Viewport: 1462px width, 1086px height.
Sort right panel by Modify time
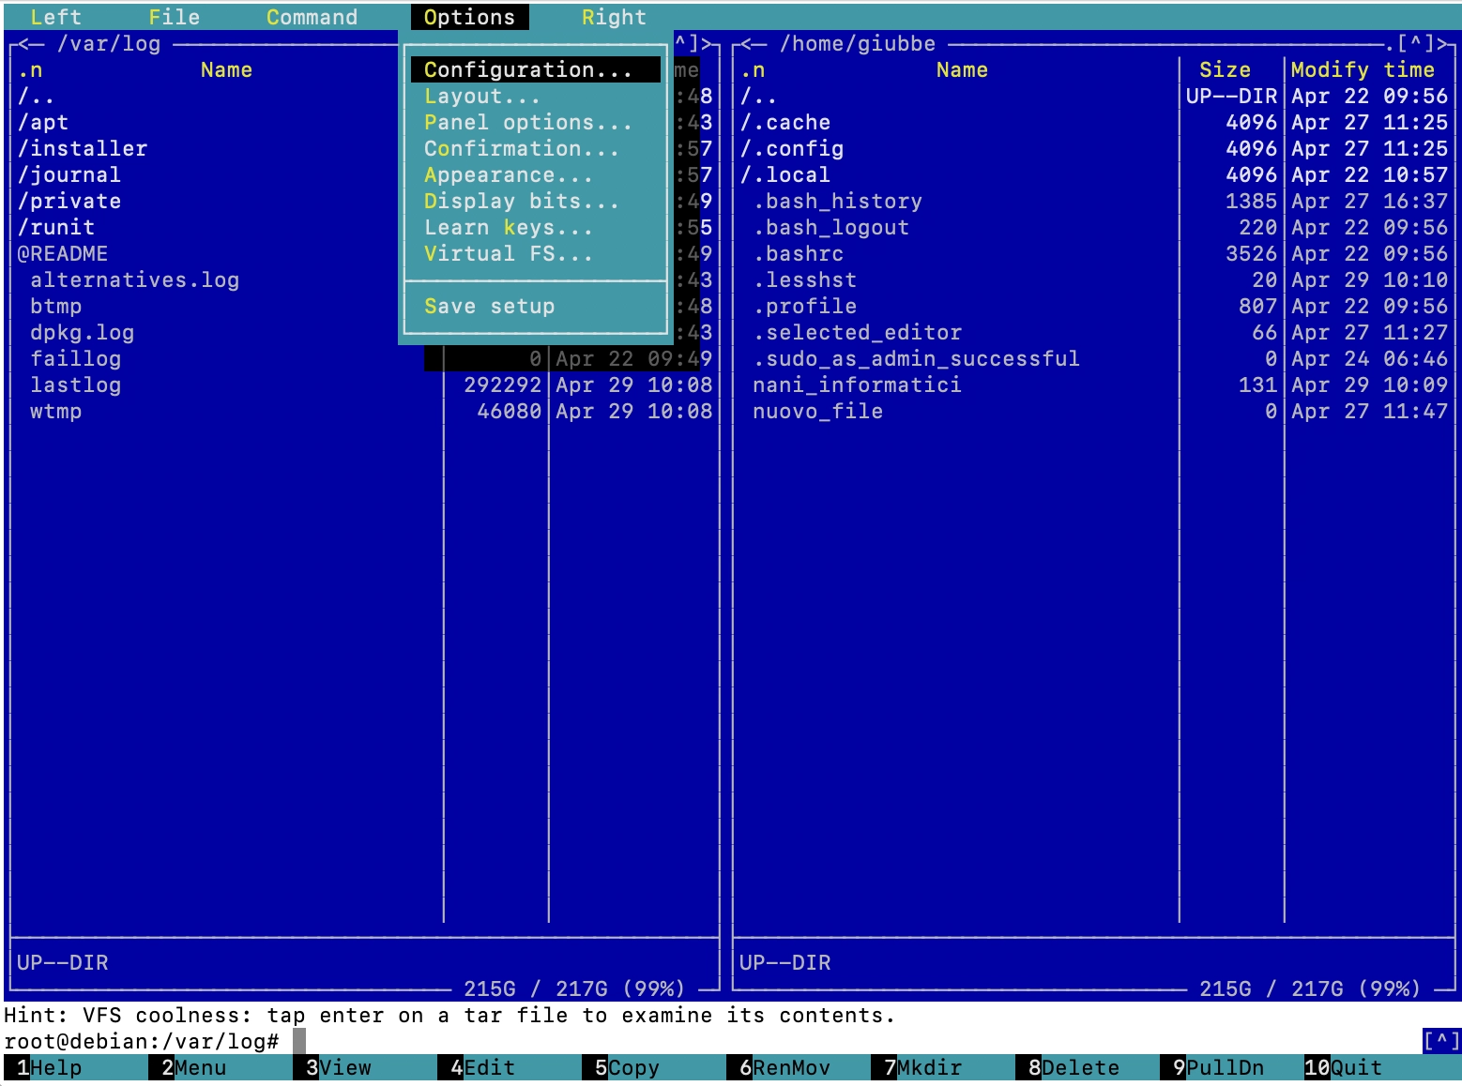pyautogui.click(x=1362, y=70)
